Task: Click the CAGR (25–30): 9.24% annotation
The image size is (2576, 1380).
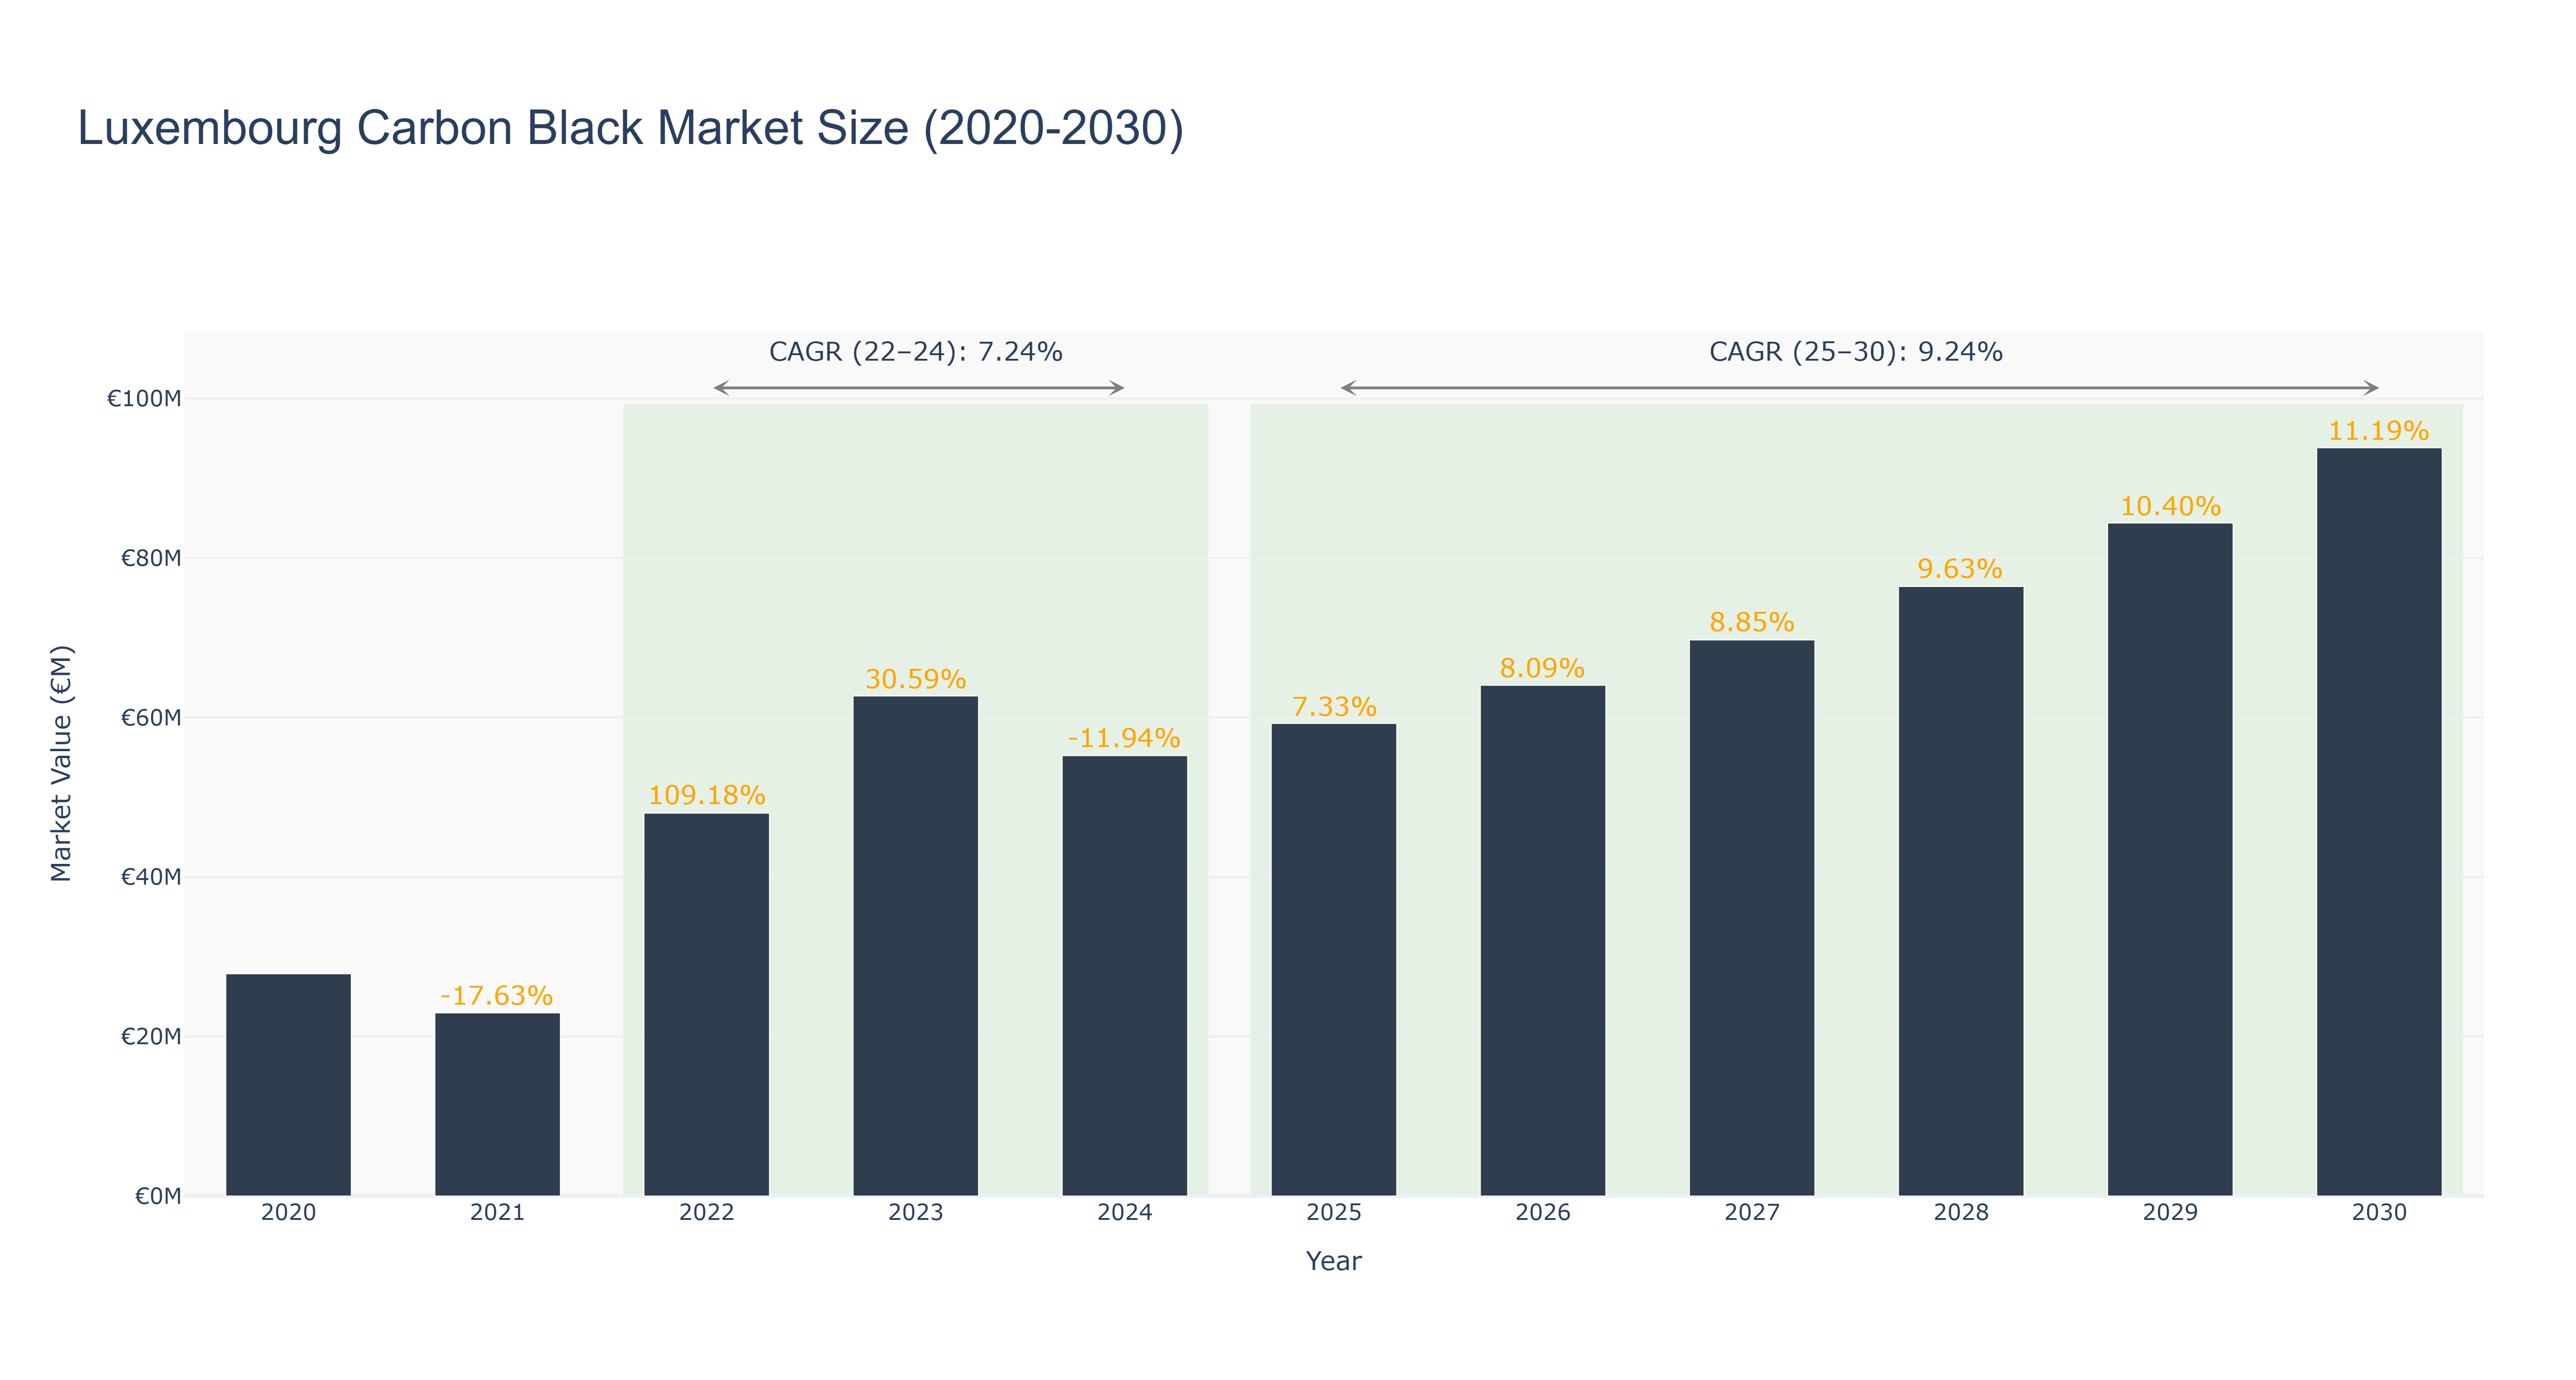Action: click(x=1856, y=352)
